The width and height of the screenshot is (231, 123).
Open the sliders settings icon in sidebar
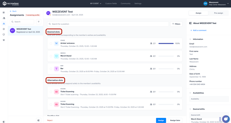4,40
